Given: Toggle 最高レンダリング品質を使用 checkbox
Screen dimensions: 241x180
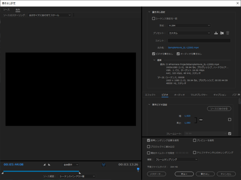Looking at the screenshot, I should pyautogui.click(x=149, y=140).
